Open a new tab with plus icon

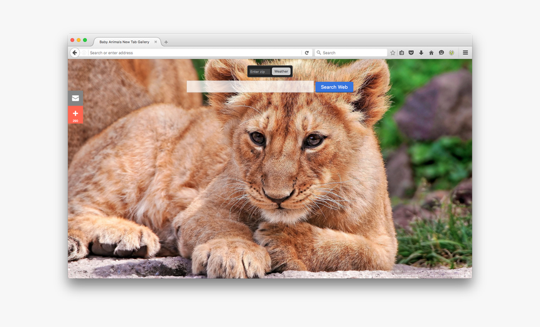tap(166, 42)
